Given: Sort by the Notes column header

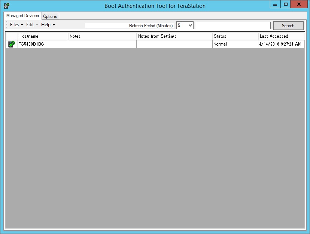Looking at the screenshot, I should (x=102, y=36).
